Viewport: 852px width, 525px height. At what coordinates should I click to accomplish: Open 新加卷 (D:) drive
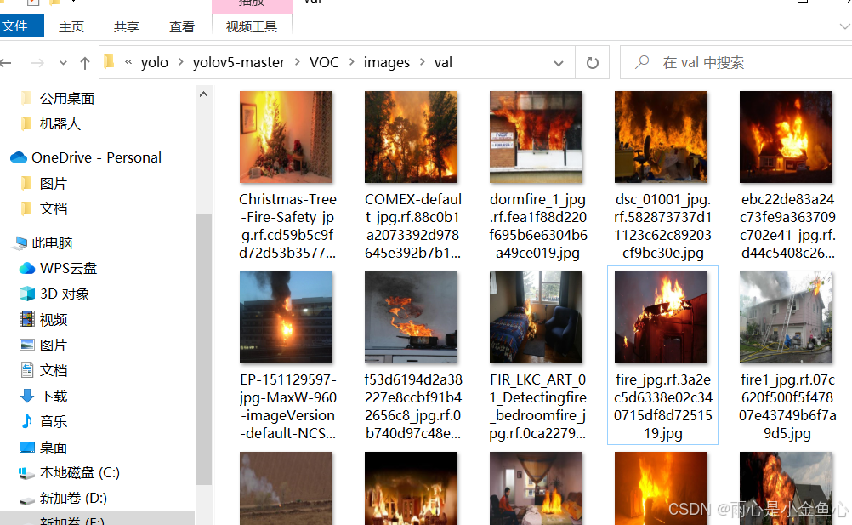pos(73,499)
